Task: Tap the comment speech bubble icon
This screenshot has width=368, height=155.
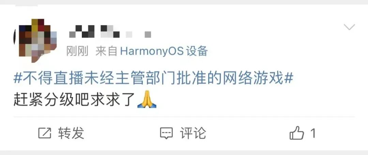Action: coord(166,133)
